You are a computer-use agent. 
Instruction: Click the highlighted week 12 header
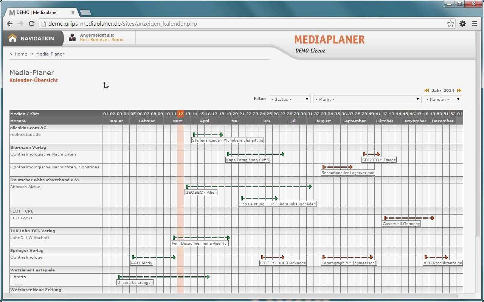pyautogui.click(x=180, y=114)
